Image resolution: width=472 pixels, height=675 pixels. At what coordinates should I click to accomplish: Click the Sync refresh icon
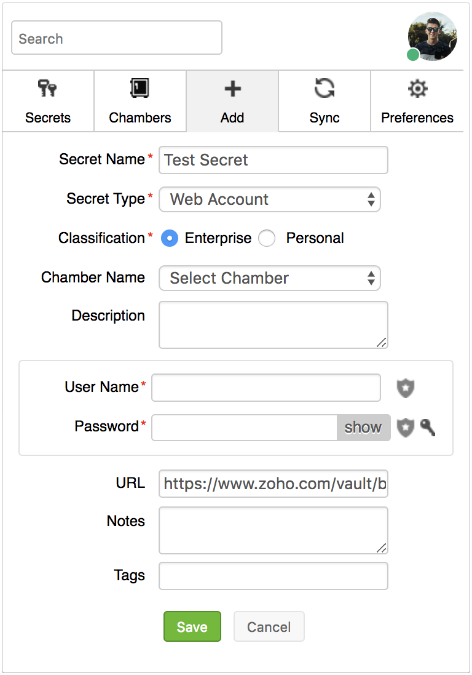pyautogui.click(x=324, y=88)
